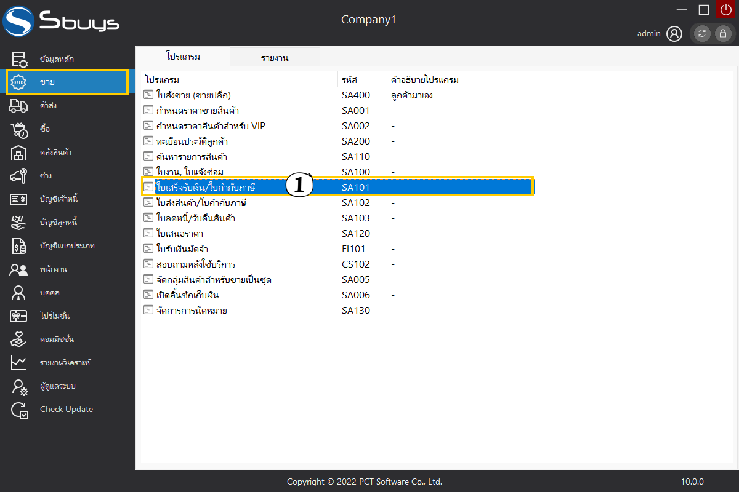Open the ค้าส่ง delivery truck menu
Viewport: 739px width, 492px height.
point(19,106)
